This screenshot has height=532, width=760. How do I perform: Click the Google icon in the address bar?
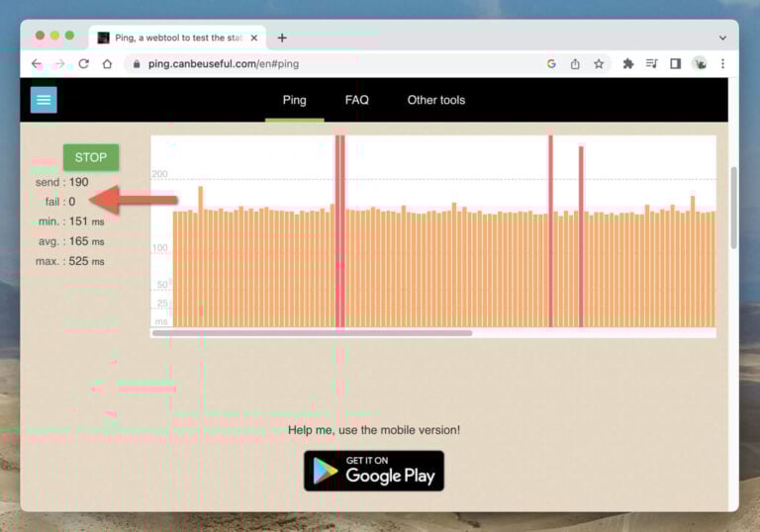551,64
